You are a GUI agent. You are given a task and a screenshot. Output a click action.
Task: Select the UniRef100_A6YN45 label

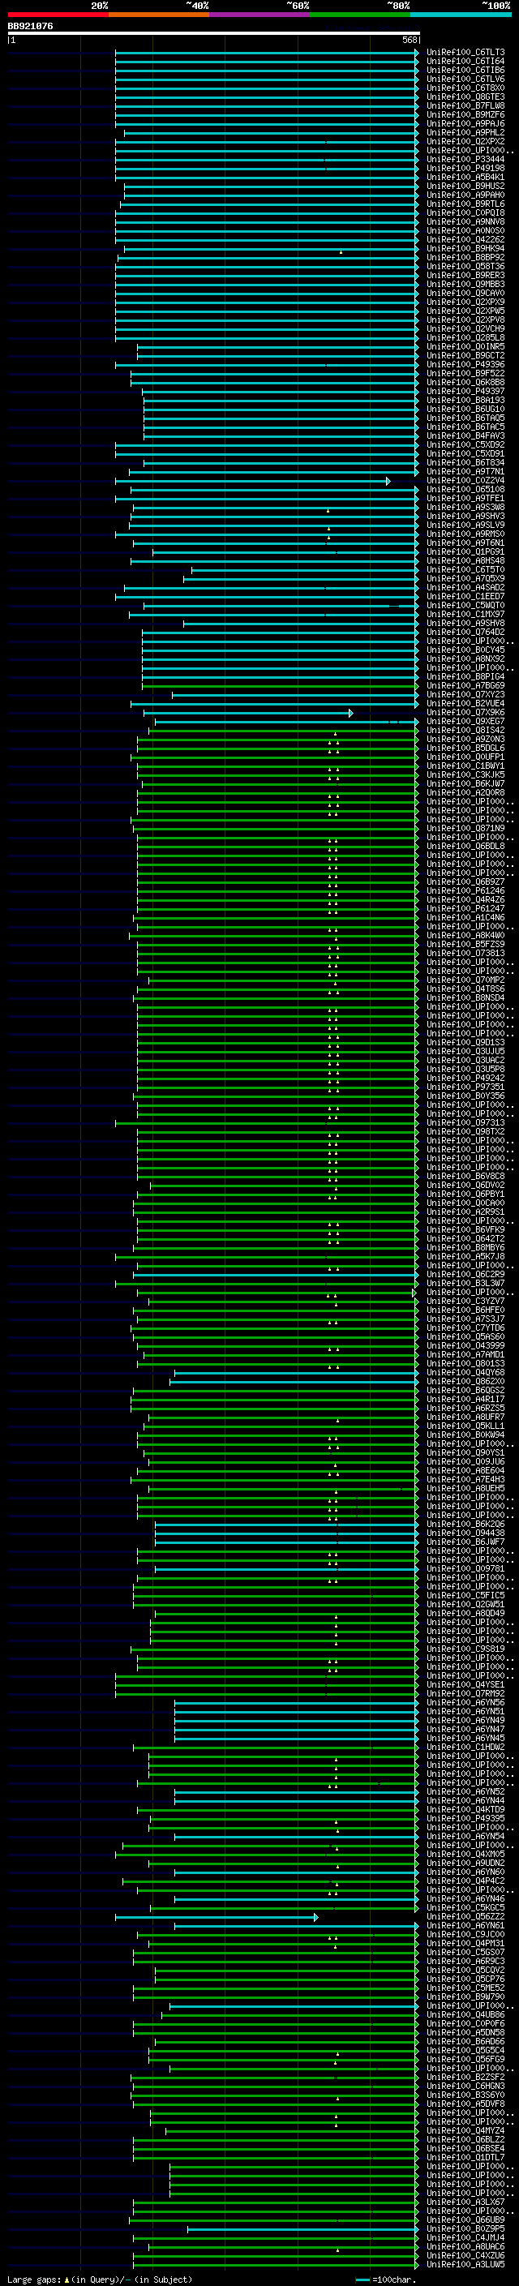[x=465, y=1738]
